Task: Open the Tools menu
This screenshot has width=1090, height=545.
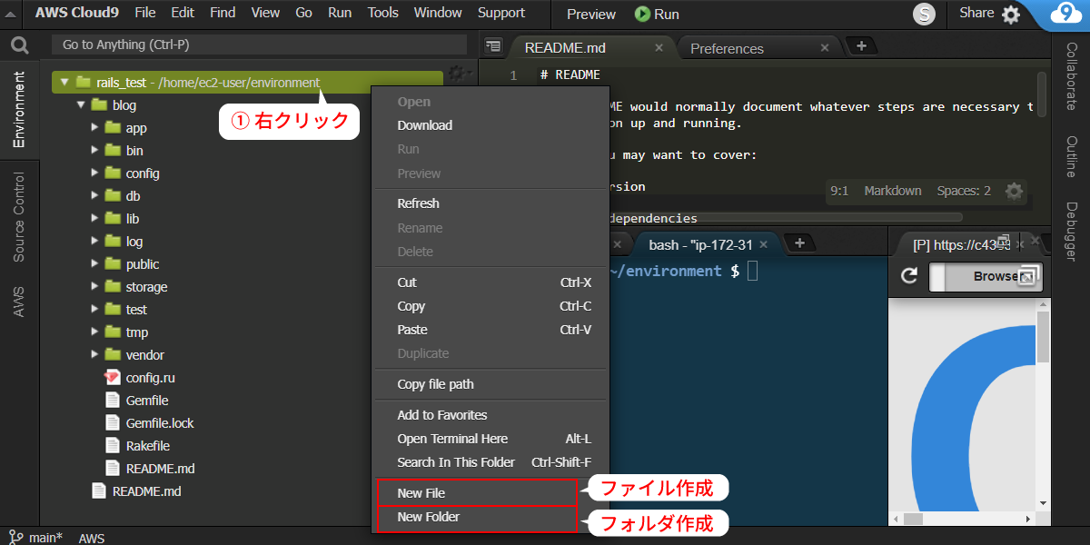Action: [x=383, y=13]
